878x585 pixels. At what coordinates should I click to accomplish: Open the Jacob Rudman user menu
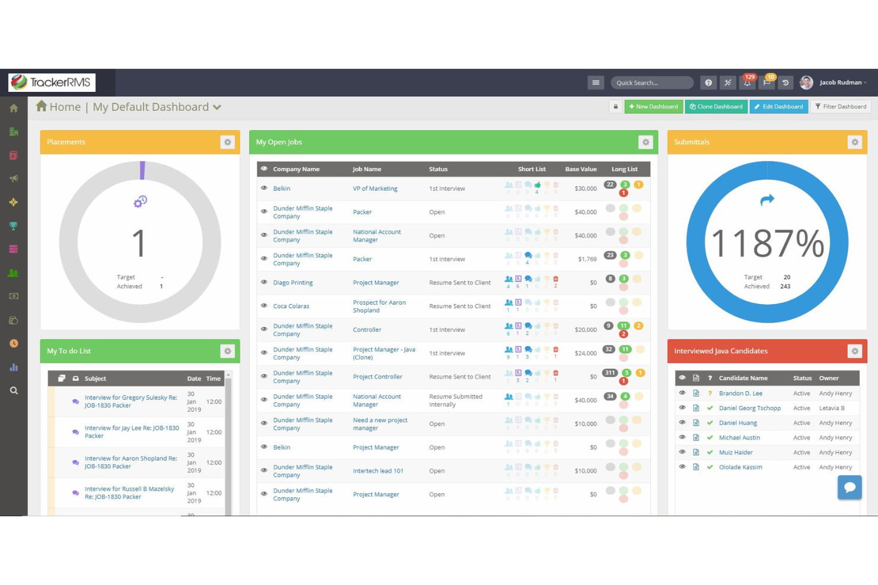843,82
